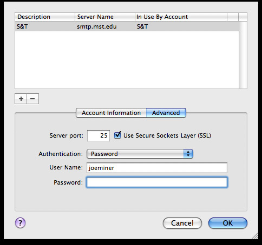Click the In Use By Account header

tap(181, 17)
